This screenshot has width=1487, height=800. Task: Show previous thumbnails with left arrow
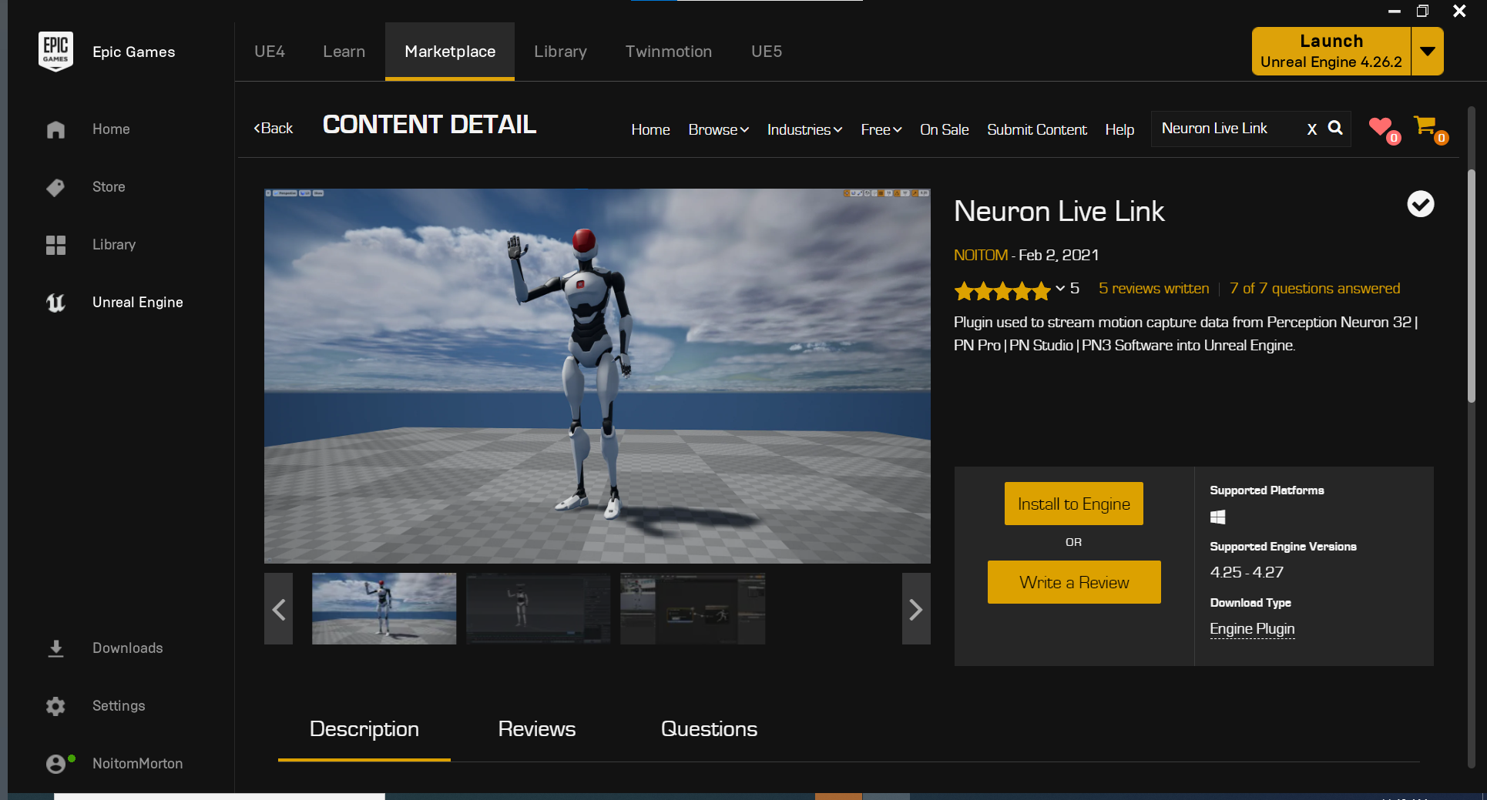pos(278,609)
